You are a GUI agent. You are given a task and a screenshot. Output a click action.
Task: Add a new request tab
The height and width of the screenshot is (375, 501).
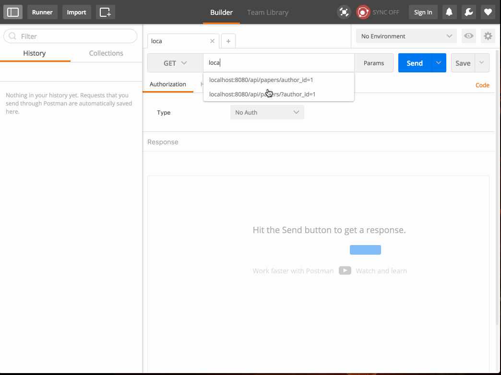228,41
